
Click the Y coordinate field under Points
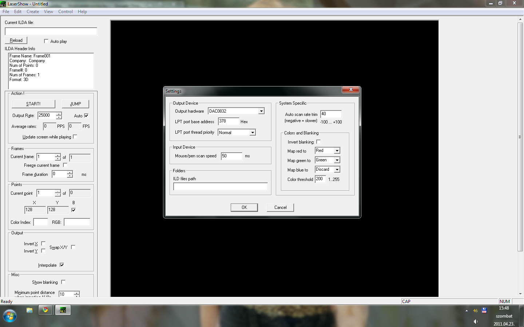[x=58, y=210]
